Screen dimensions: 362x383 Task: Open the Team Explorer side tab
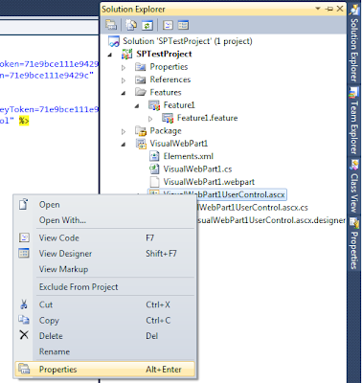(x=353, y=122)
